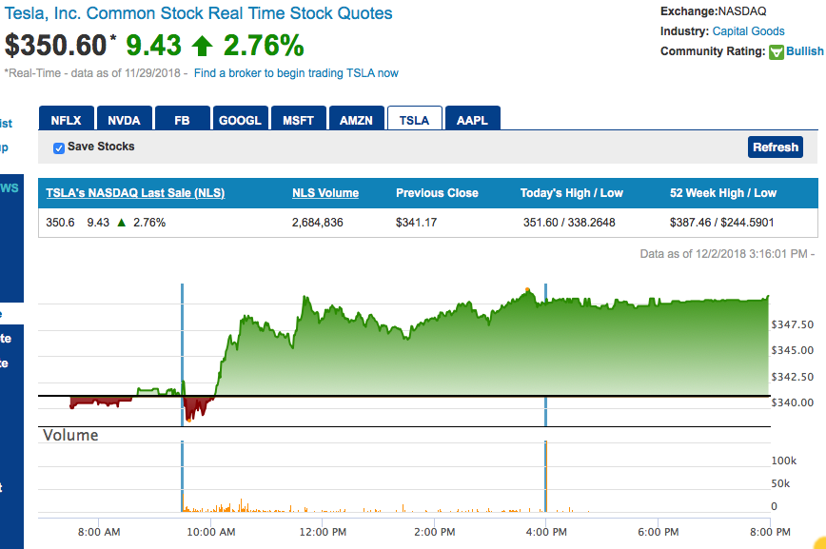Image resolution: width=826 pixels, height=549 pixels.
Task: Click the 52 Week High / Low column header
Action: [x=723, y=193]
